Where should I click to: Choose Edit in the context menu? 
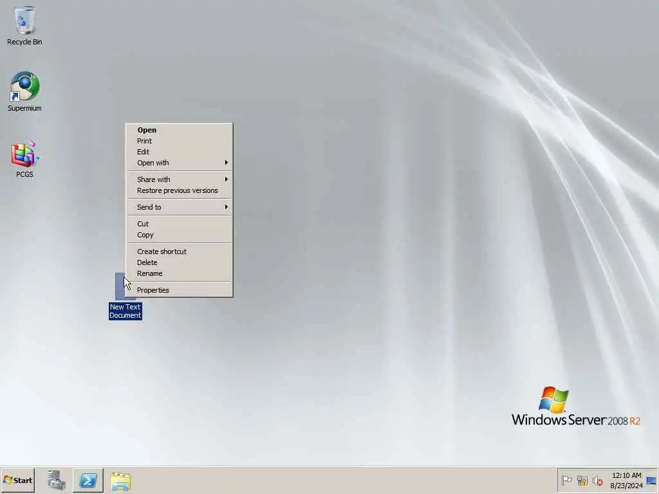tap(179, 152)
